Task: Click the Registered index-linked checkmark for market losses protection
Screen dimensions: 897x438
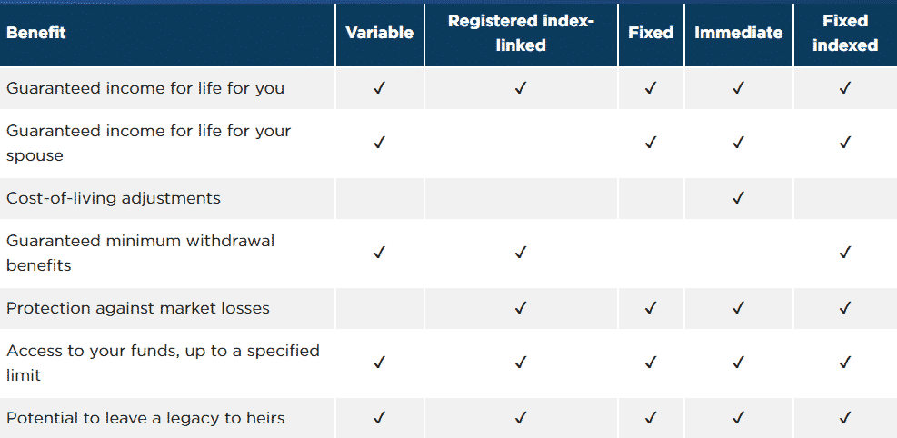Action: [520, 308]
